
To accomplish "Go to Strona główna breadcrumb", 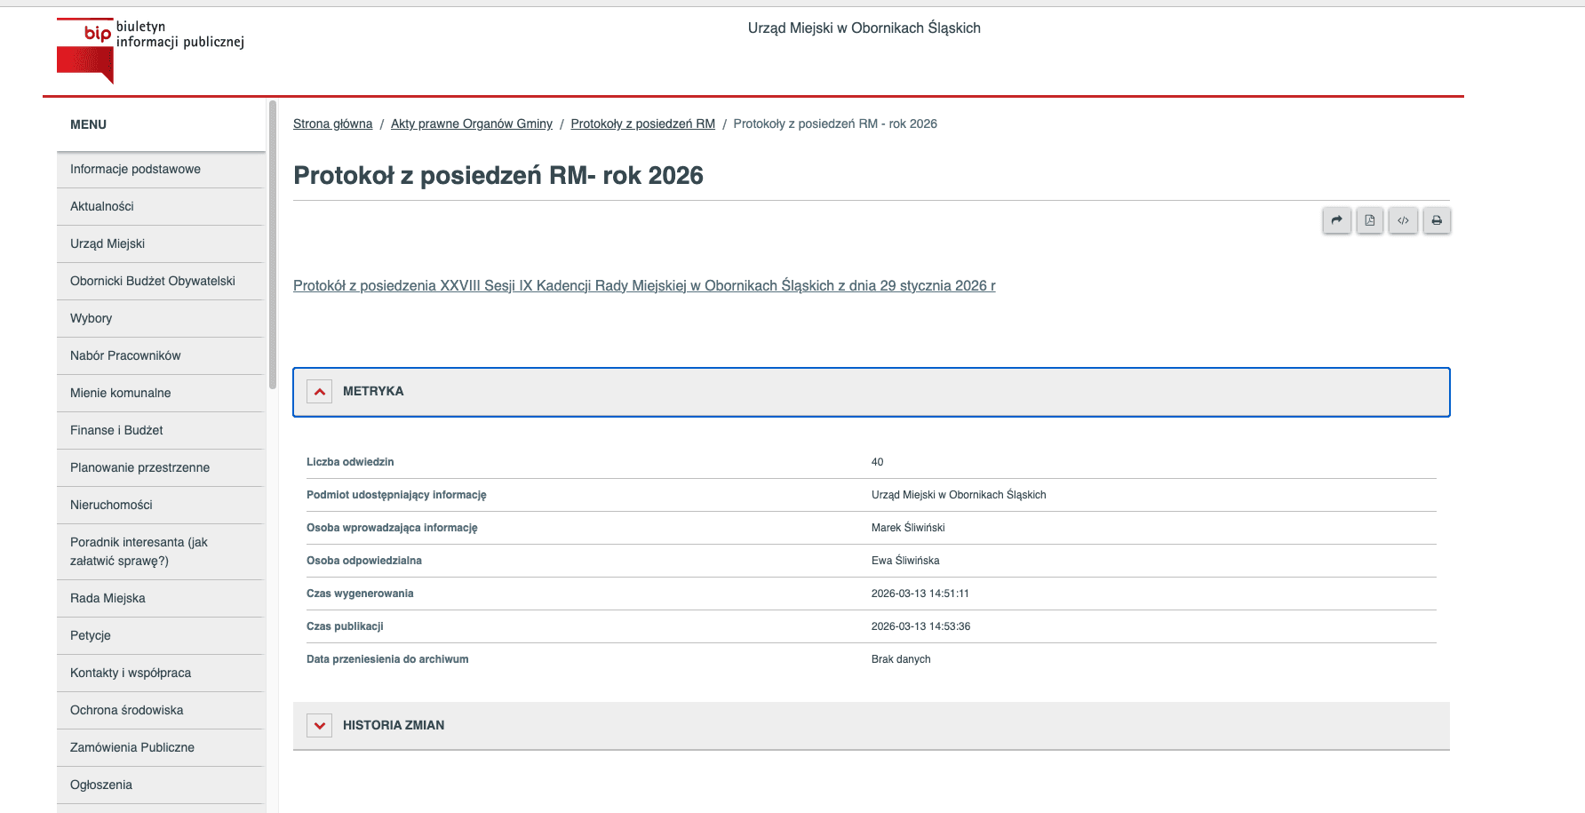I will (332, 124).
